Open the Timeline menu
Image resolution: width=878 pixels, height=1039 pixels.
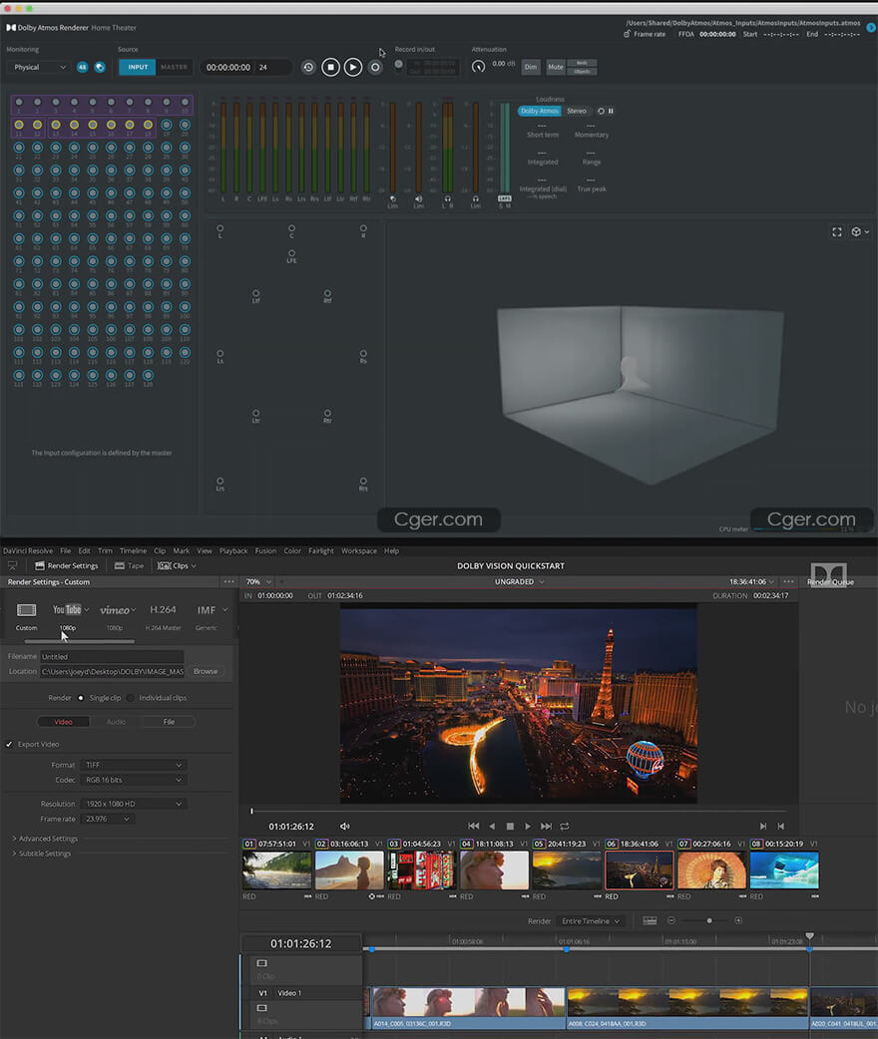click(133, 550)
